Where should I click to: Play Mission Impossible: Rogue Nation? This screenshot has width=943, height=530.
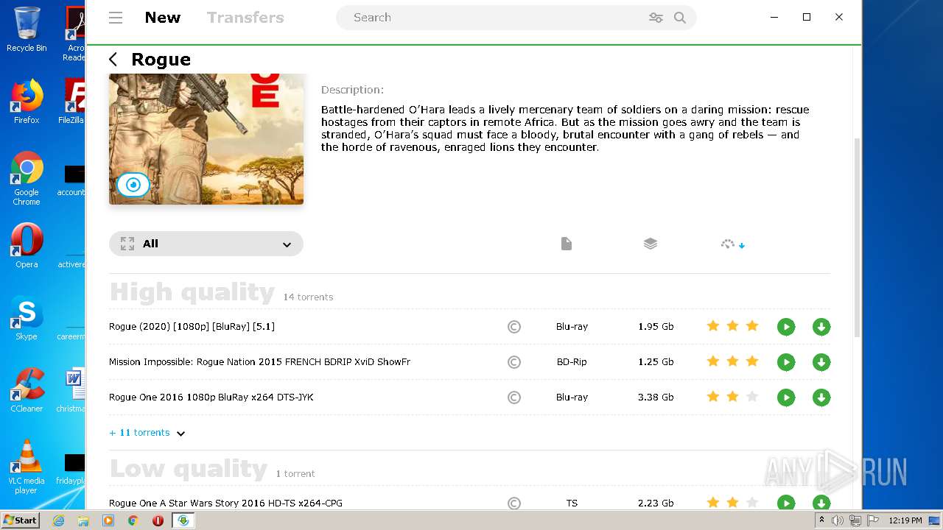[786, 362]
